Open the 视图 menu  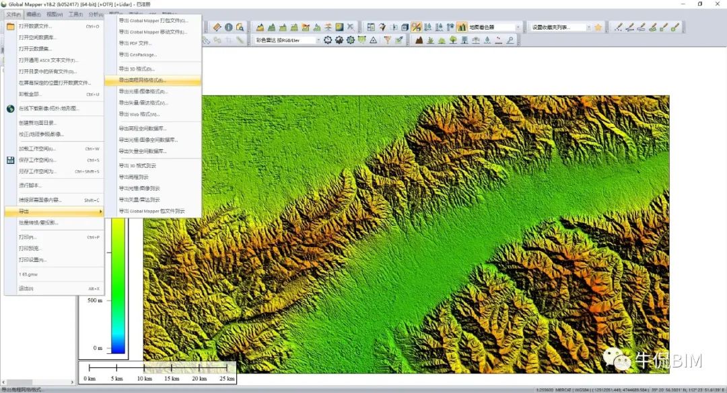pyautogui.click(x=55, y=14)
